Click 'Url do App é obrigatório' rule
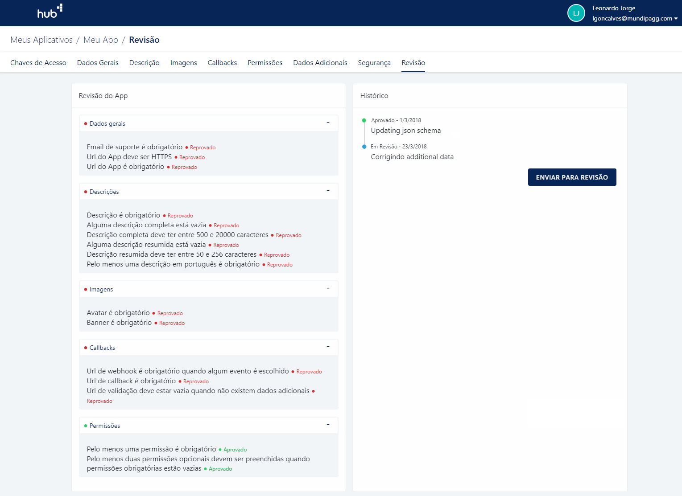The height and width of the screenshot is (496, 682). [125, 167]
